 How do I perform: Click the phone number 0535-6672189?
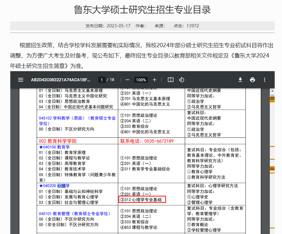point(159,141)
